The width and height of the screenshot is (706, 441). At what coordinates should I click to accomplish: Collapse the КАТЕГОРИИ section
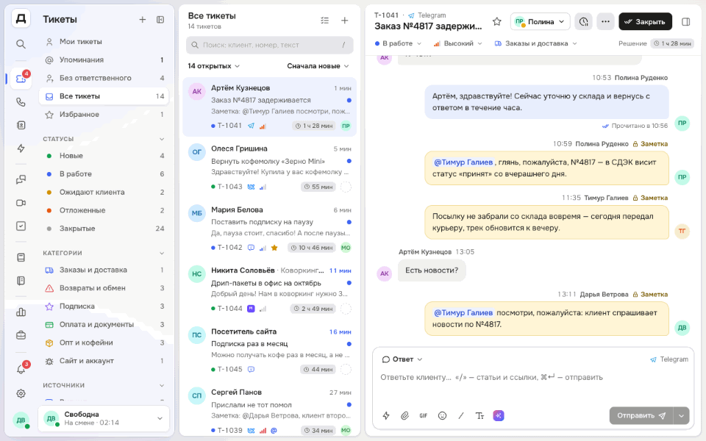tap(162, 254)
